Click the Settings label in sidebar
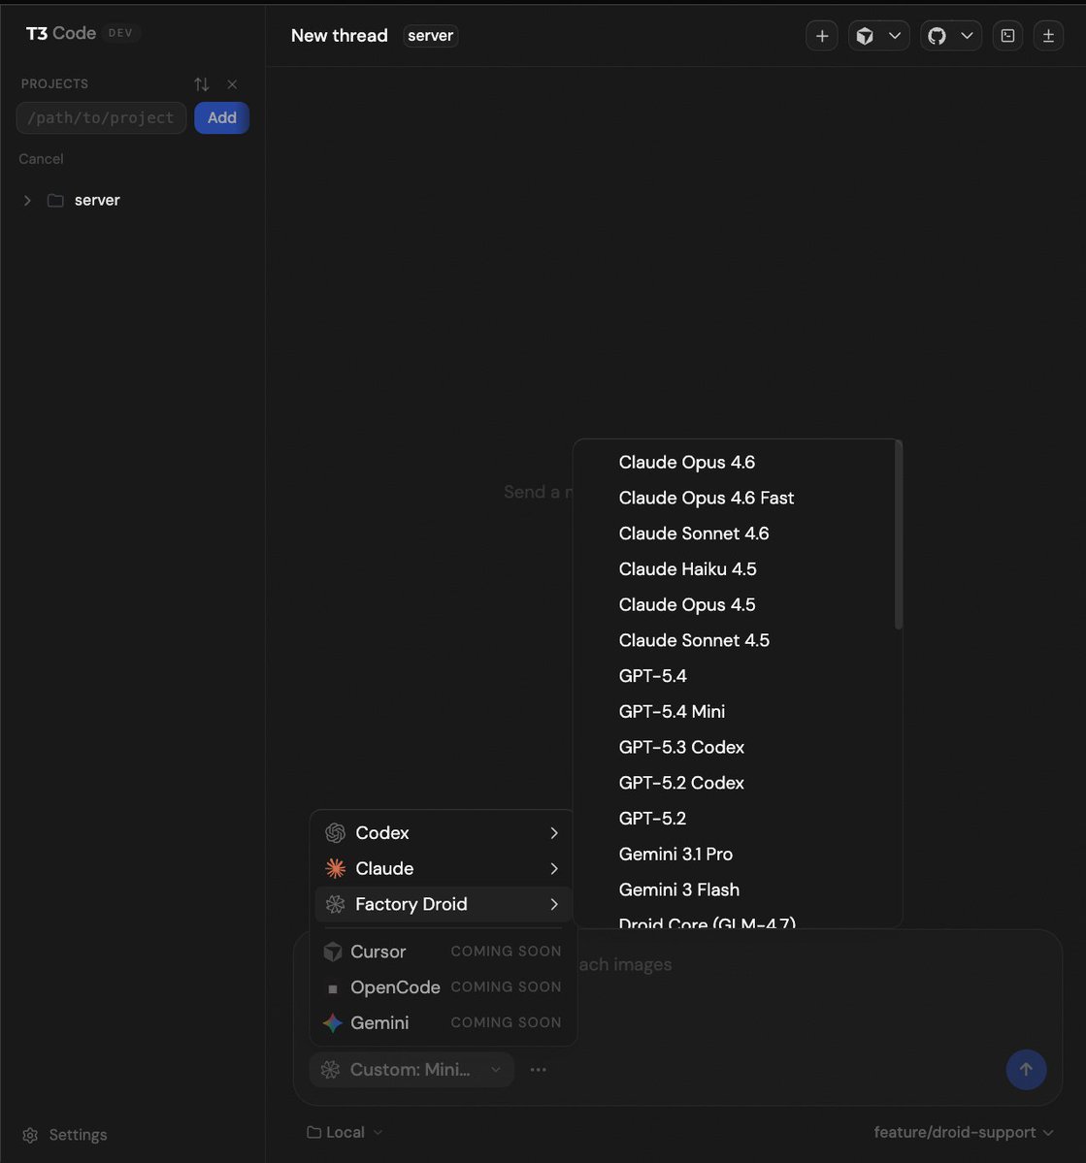 tap(78, 1135)
